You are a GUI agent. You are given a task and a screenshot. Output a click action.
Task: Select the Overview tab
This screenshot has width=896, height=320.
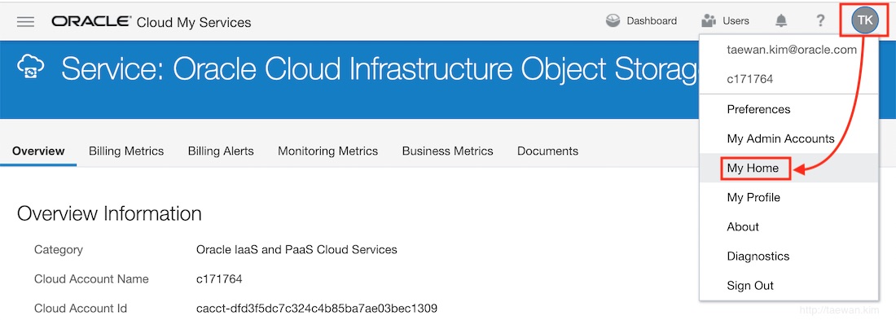pyautogui.click(x=38, y=151)
